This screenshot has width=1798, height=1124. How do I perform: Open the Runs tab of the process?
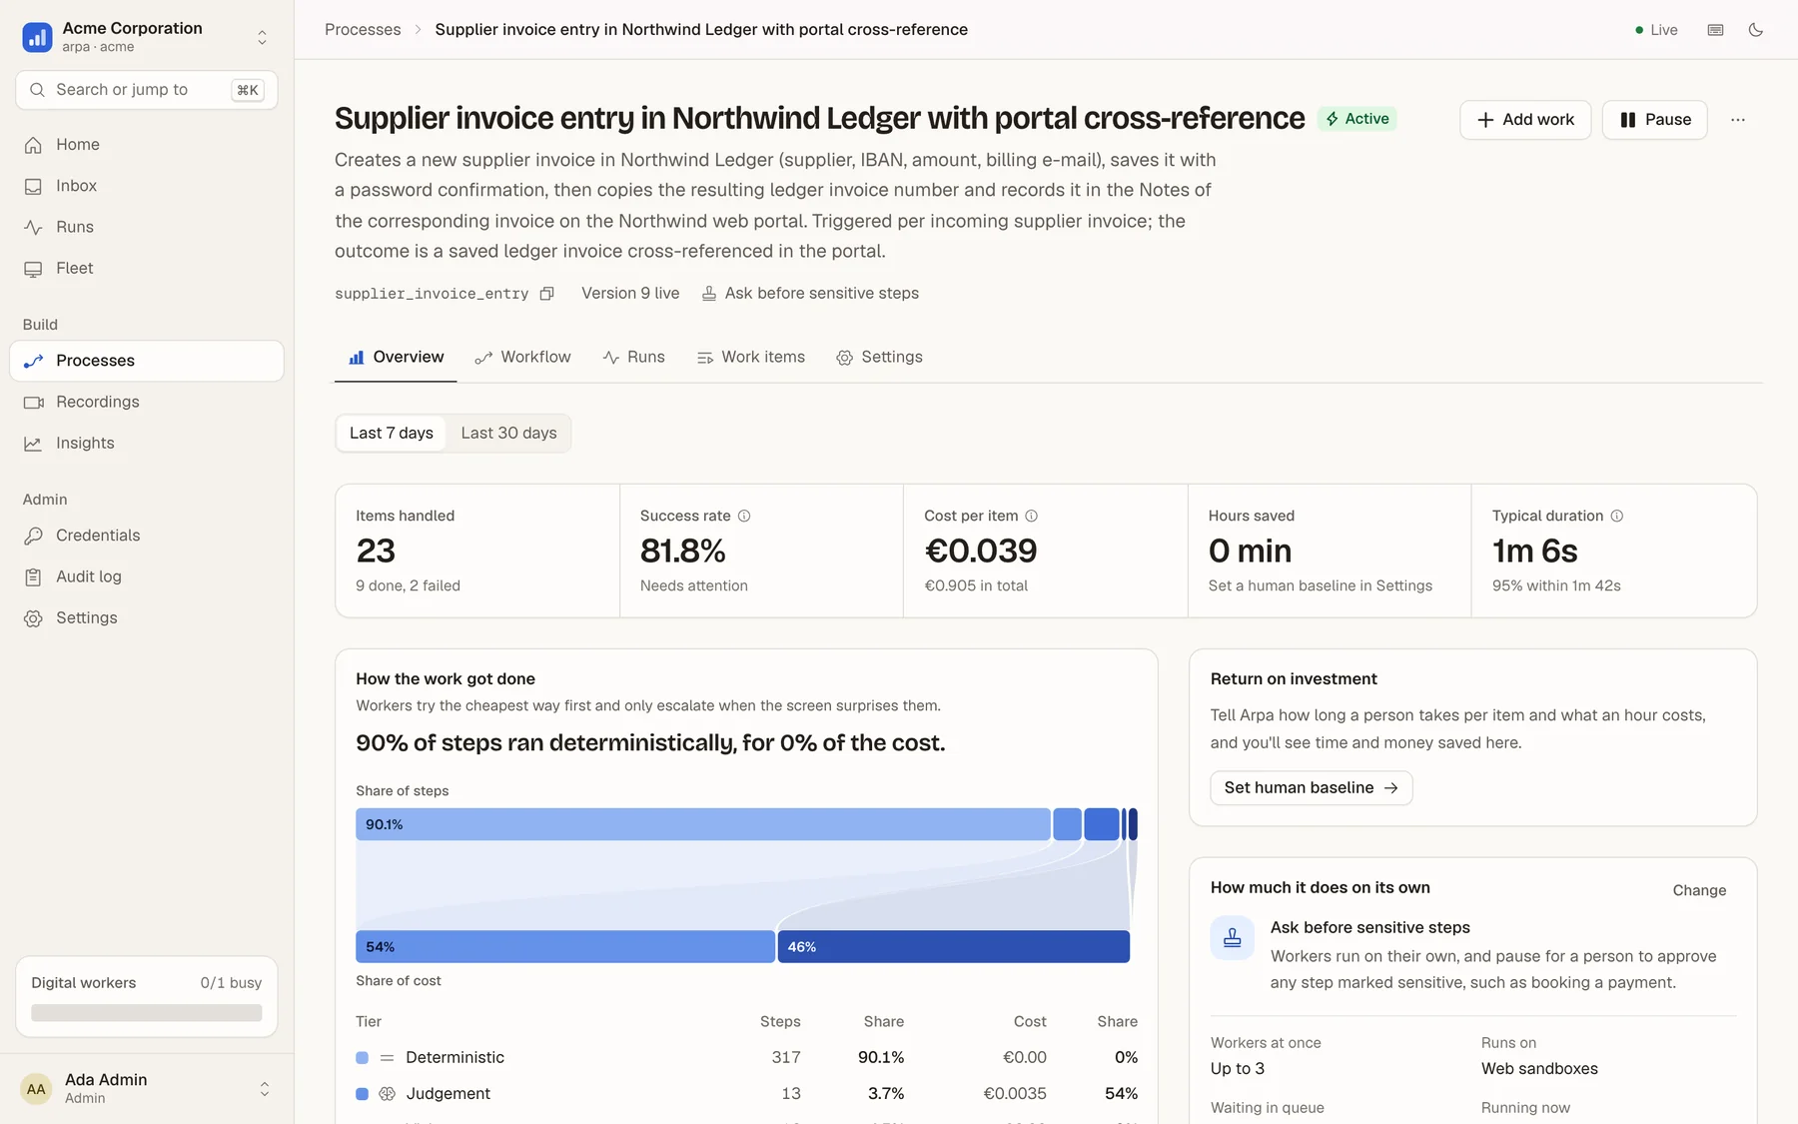[634, 358]
